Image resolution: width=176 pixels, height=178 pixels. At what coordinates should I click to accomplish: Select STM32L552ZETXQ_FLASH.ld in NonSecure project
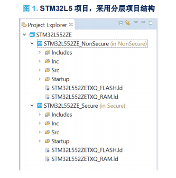(x=84, y=88)
